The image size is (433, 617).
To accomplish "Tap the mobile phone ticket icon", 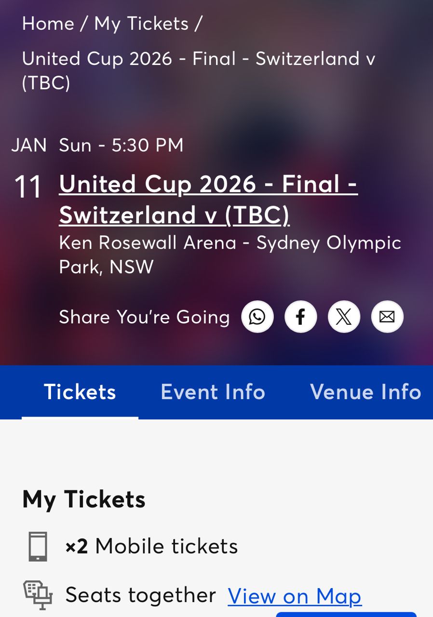I will (x=38, y=547).
